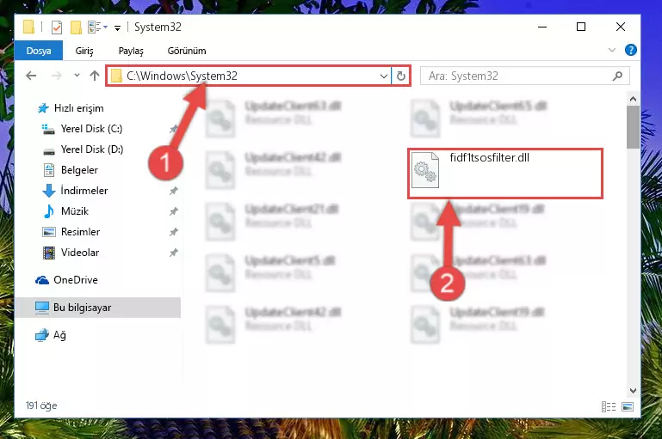
Task: Click the pin icon beside İndirmeler
Action: [x=174, y=192]
